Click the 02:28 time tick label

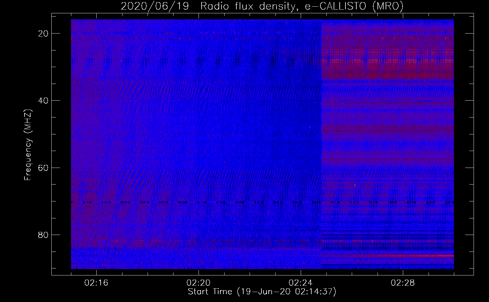tap(403, 283)
